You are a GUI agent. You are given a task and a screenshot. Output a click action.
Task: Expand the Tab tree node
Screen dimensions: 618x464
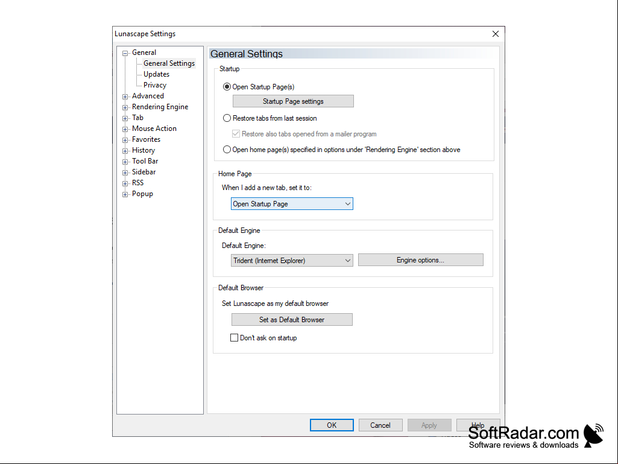(125, 118)
